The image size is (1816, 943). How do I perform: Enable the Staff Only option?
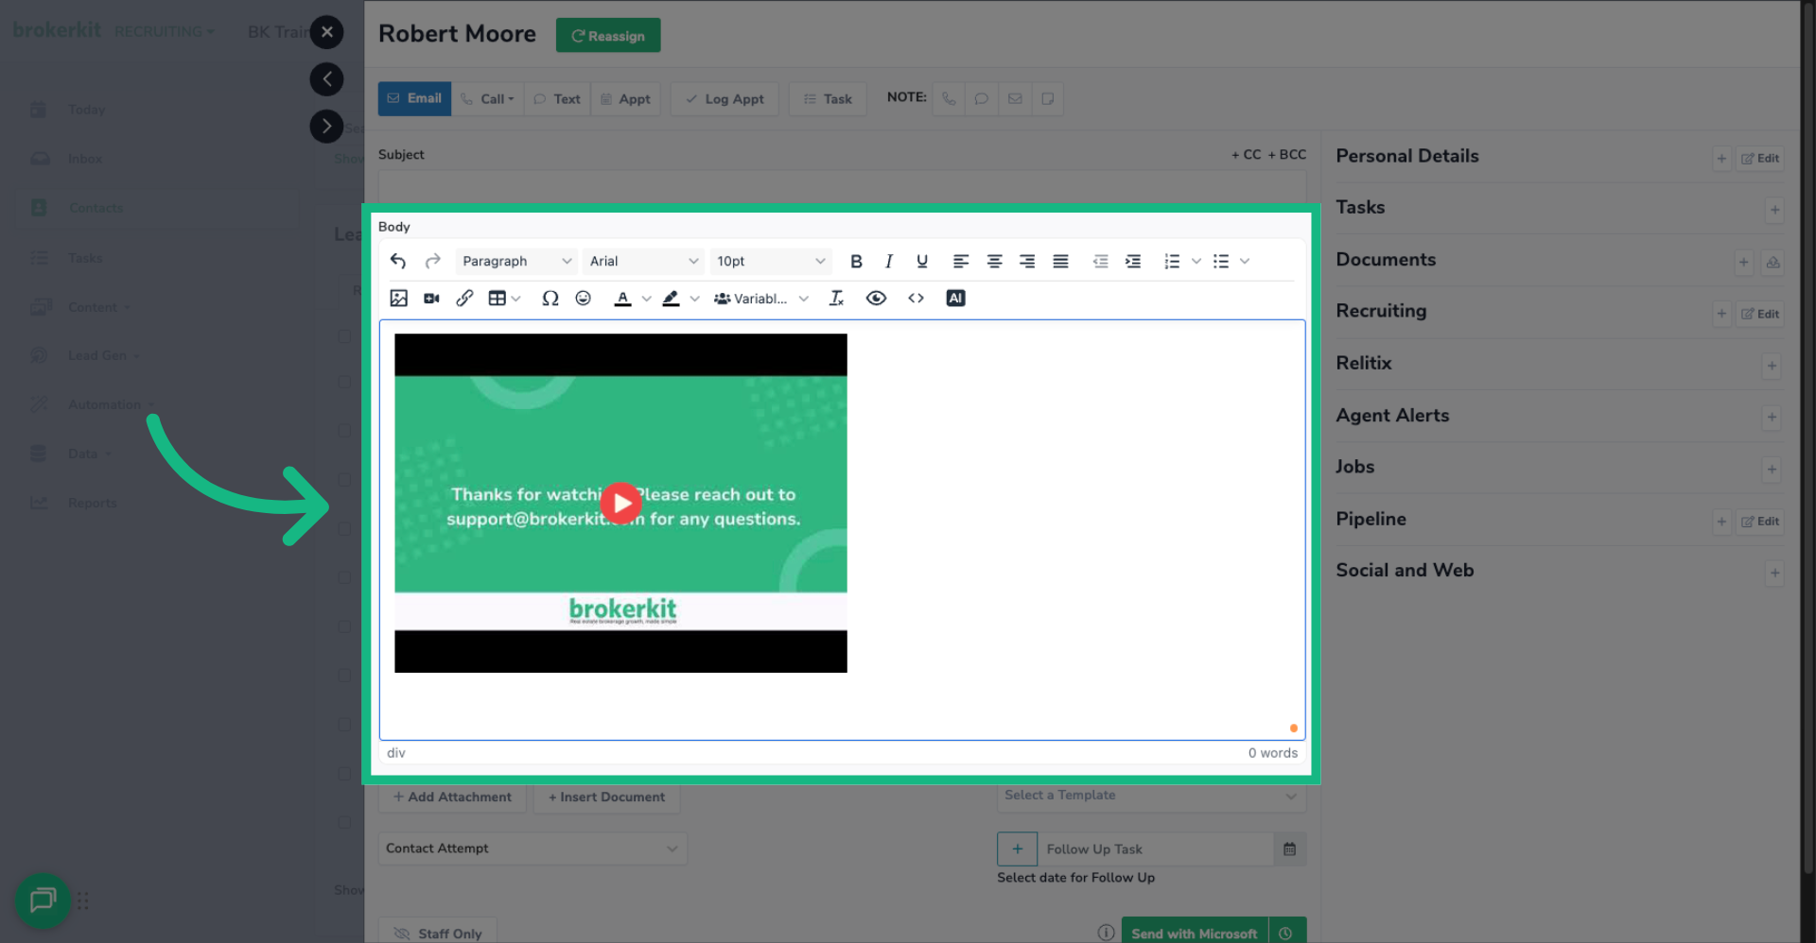[437, 933]
